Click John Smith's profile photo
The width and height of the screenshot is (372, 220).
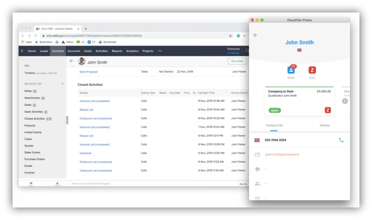(82, 61)
